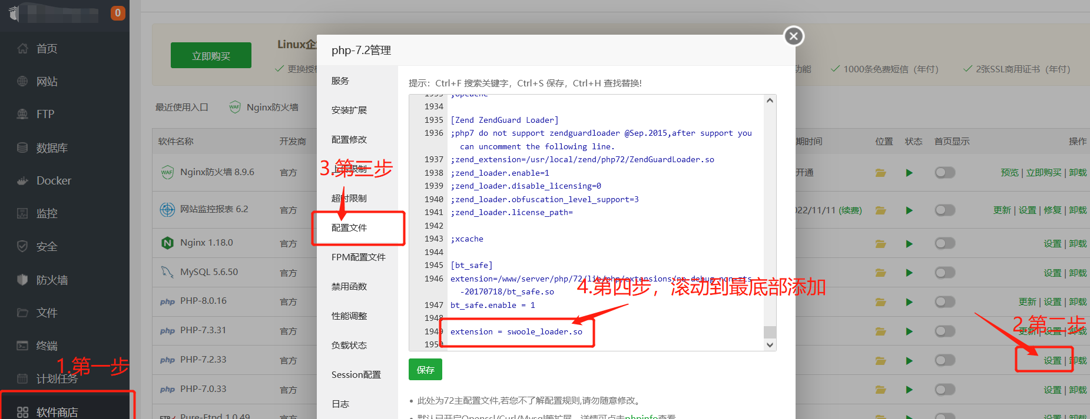
Task: Click the Nginx firewall WAF shortcut icon
Action: pyautogui.click(x=235, y=107)
